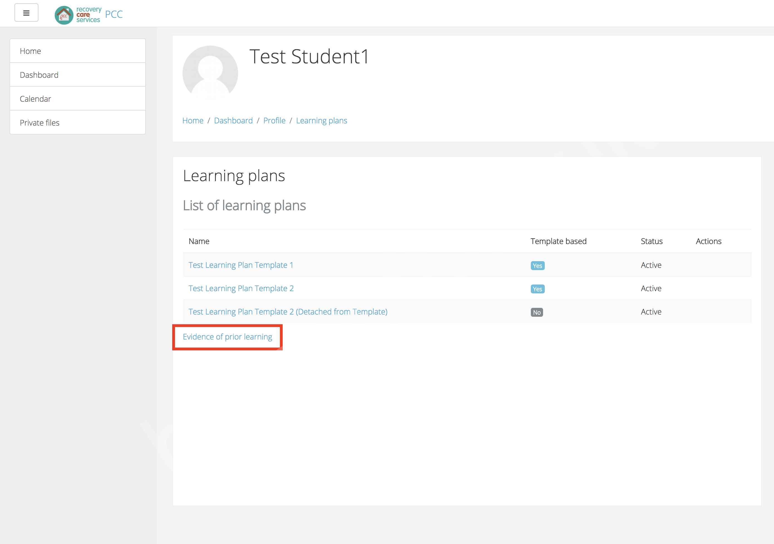Viewport: 774px width, 544px height.
Task: Open Home in the sidebar
Action: [78, 51]
